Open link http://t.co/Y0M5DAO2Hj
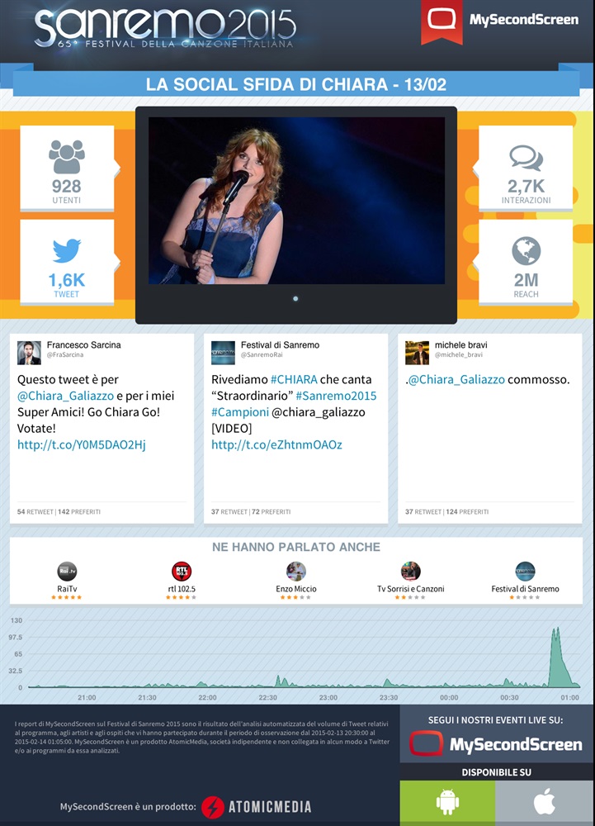Viewport: 595px width, 826px height. (82, 444)
